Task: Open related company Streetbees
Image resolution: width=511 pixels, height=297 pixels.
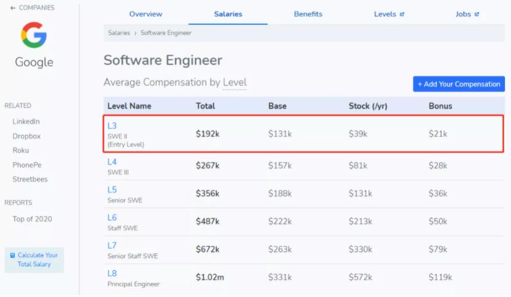Action: tap(30, 179)
